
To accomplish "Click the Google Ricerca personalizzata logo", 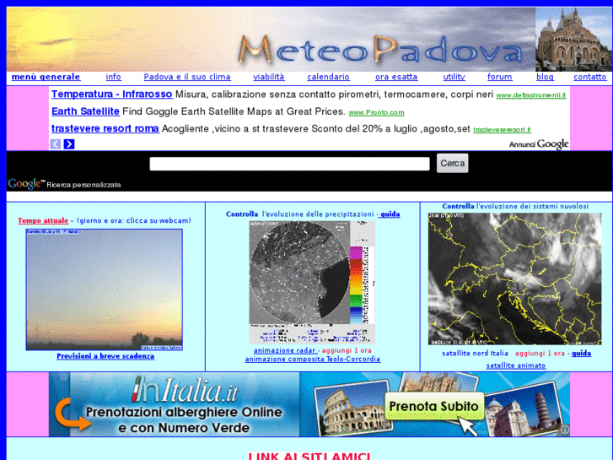I will 65,184.
